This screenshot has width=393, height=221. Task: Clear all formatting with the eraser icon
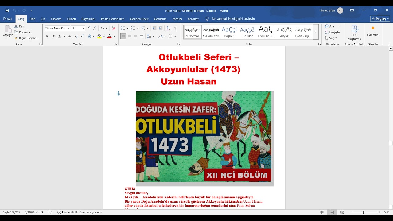point(114,28)
